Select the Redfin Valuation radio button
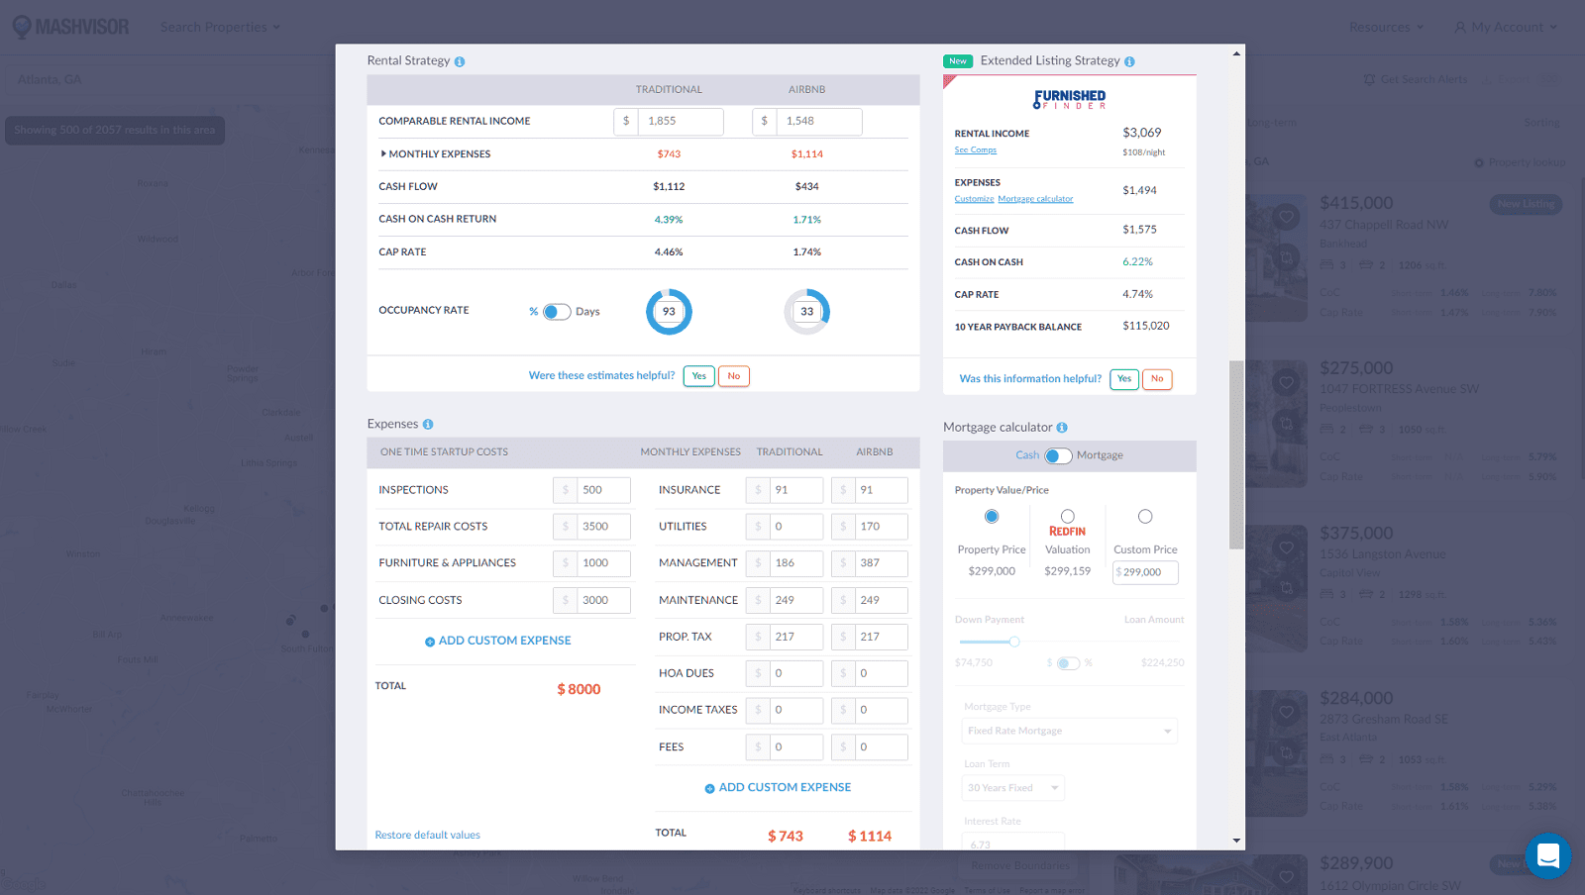Viewport: 1585px width, 895px height. [1067, 516]
